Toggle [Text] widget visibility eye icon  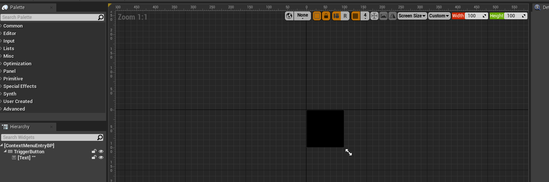click(x=101, y=157)
